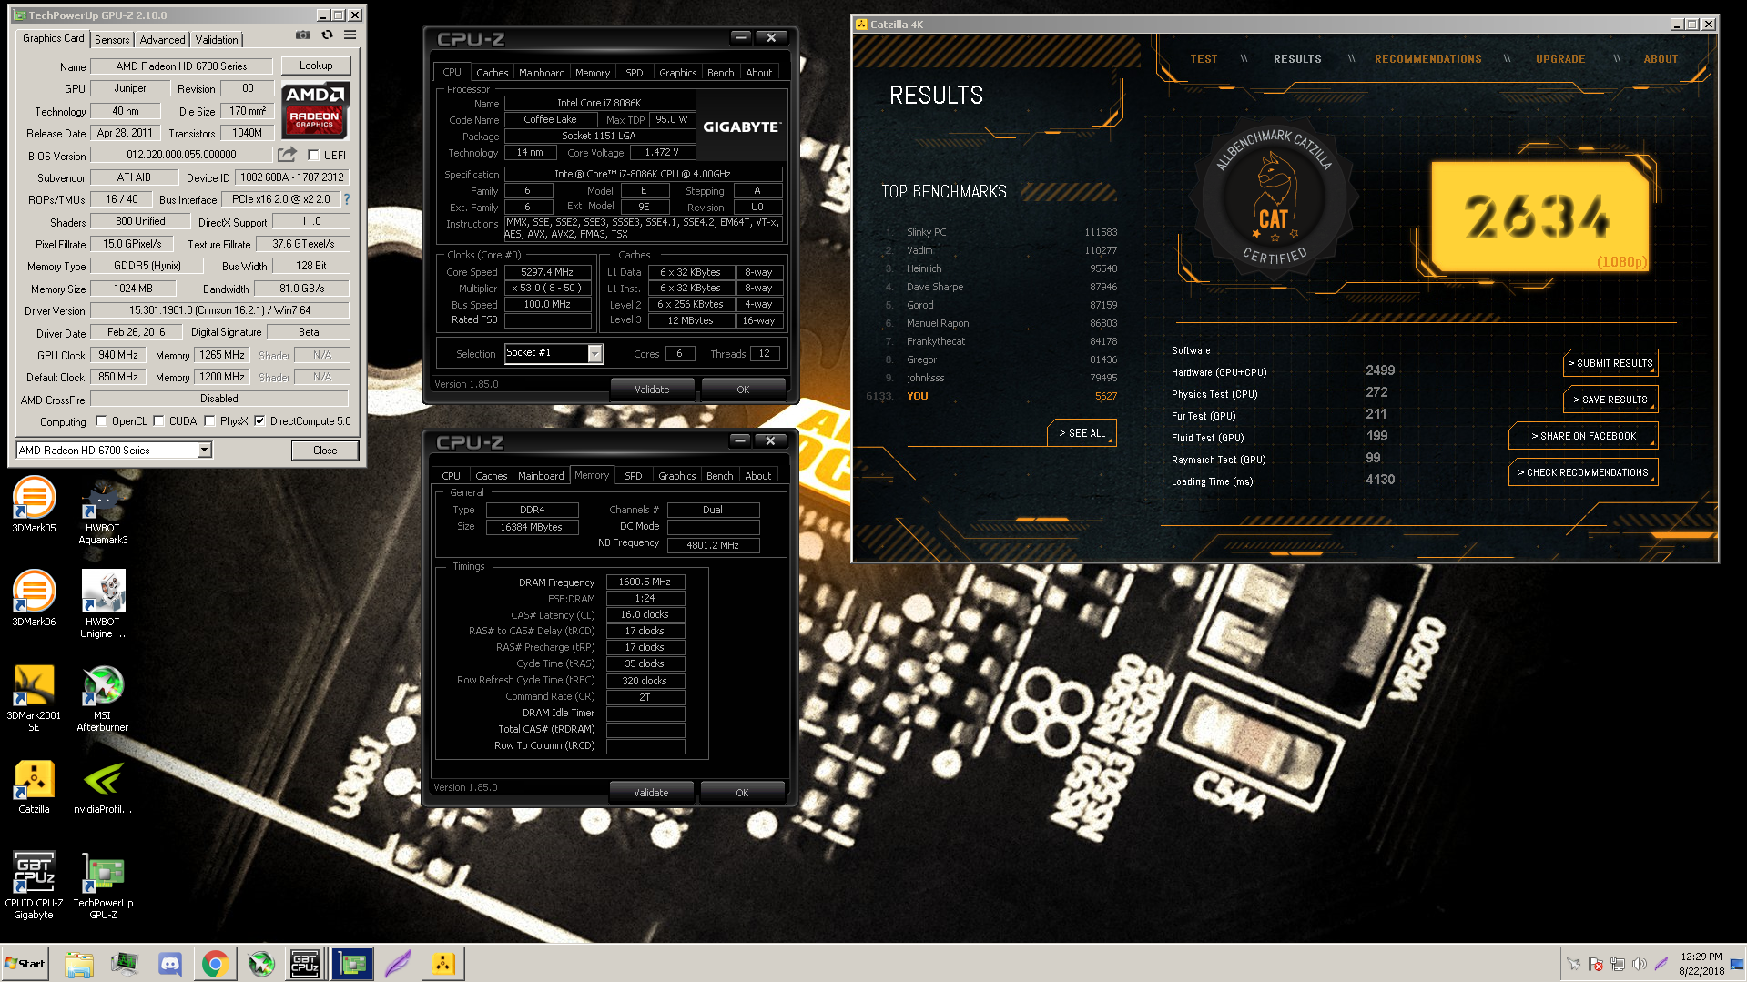The width and height of the screenshot is (1747, 982).
Task: Open the 3DMark05 desktop shortcut
Action: (x=34, y=505)
